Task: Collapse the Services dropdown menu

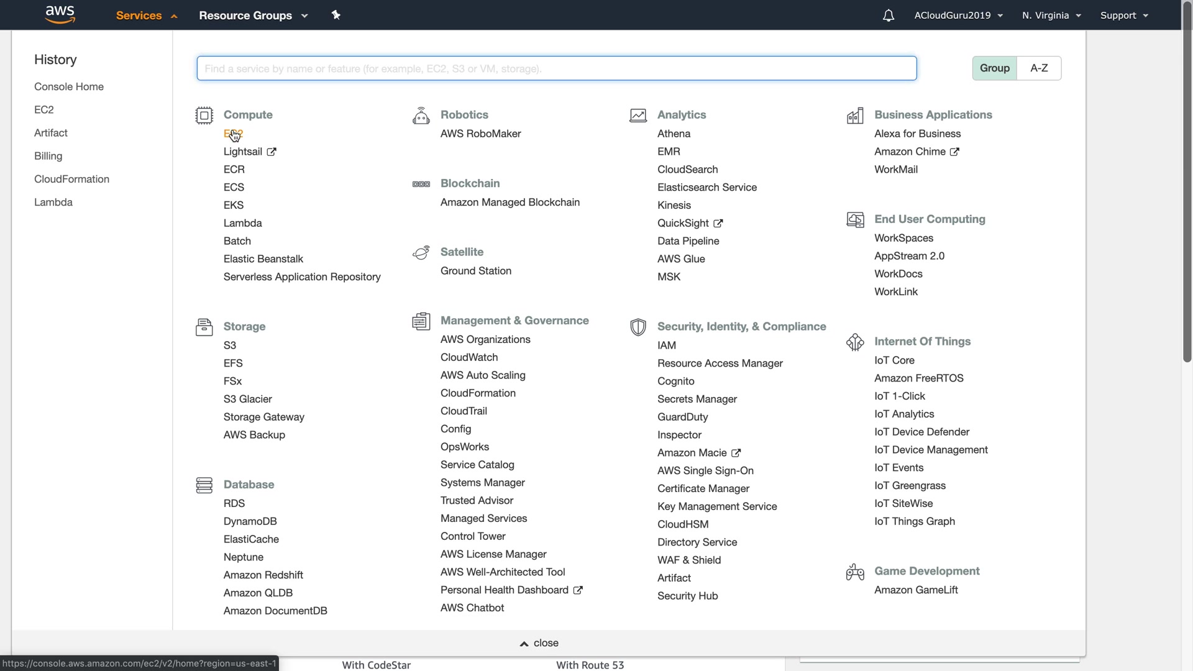Action: [x=147, y=16]
